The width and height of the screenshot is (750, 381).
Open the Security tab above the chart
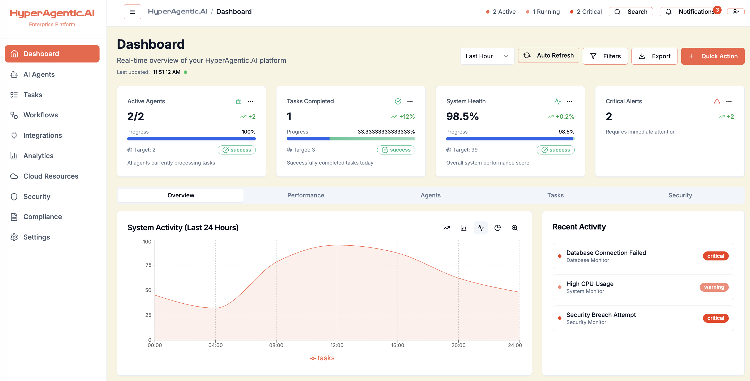point(680,195)
